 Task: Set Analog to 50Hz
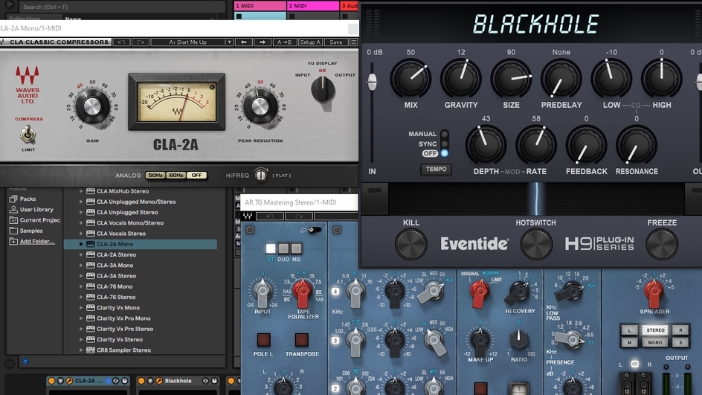pos(155,175)
